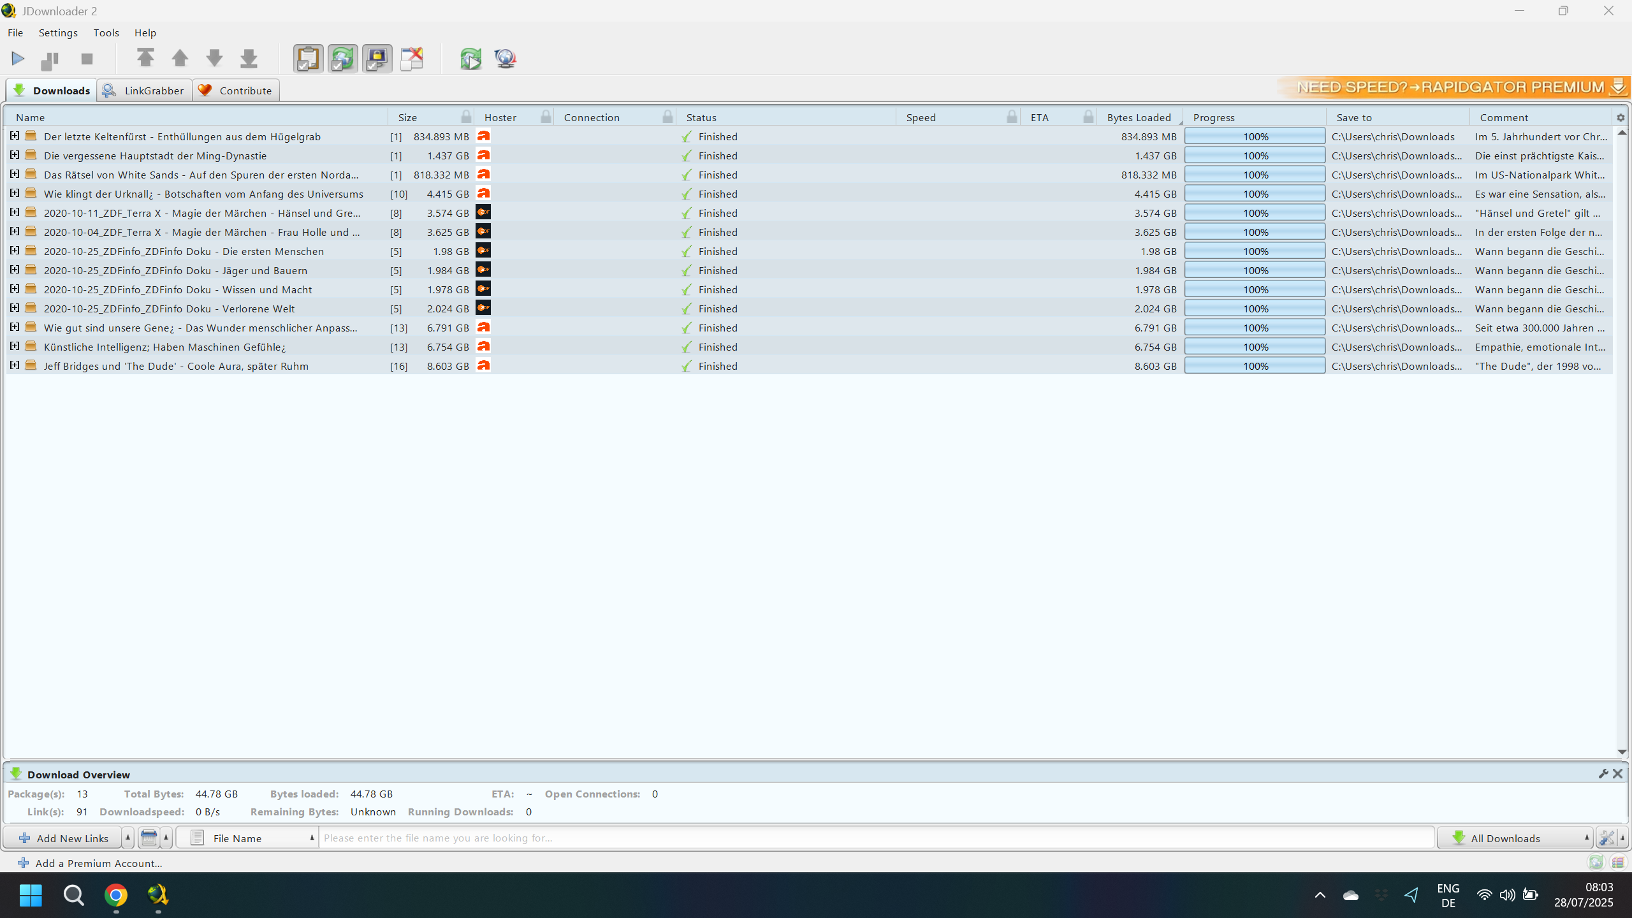Open the Help menu
The width and height of the screenshot is (1632, 918).
(145, 33)
